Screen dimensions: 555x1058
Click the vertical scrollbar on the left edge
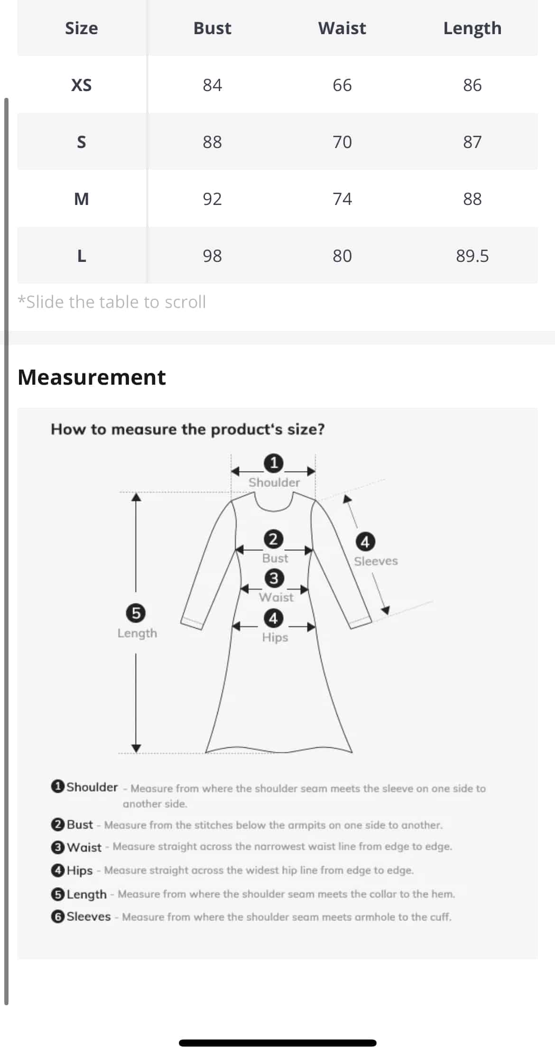(6, 550)
